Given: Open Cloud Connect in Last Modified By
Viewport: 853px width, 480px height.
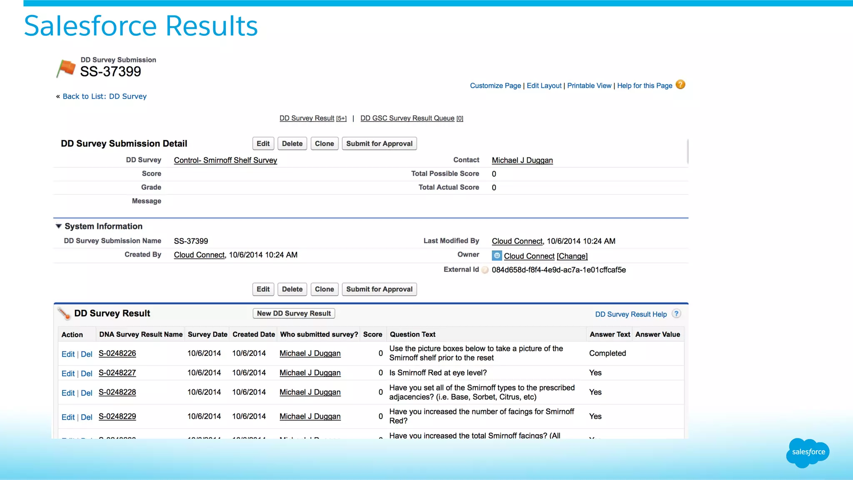Looking at the screenshot, I should 517,241.
